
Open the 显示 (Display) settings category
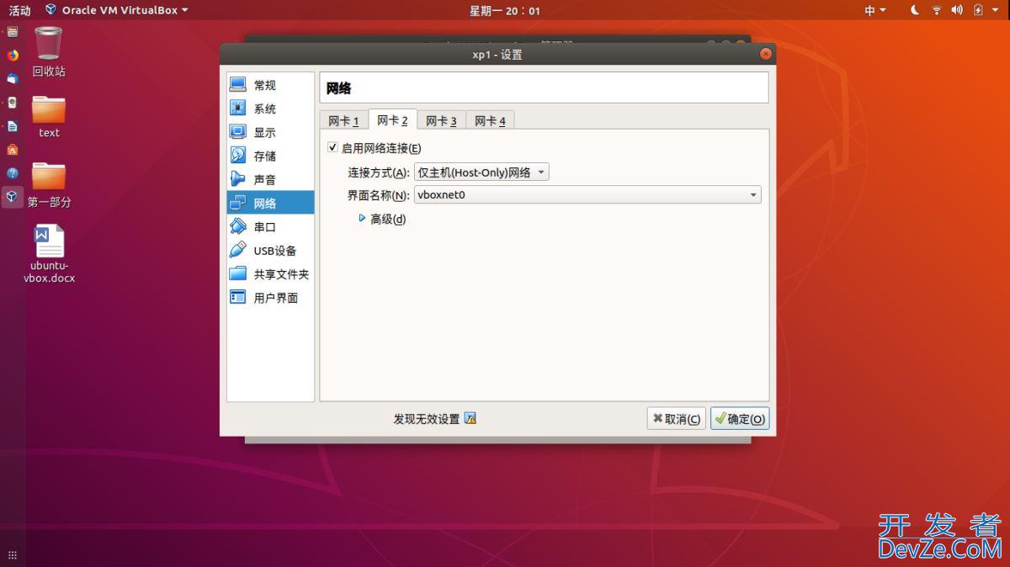tap(270, 132)
